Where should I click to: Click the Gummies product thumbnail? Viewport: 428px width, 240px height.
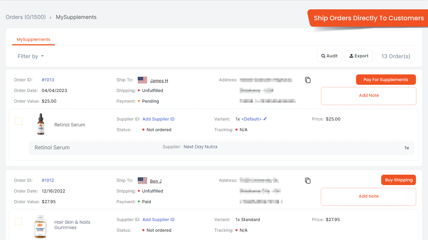(40, 227)
